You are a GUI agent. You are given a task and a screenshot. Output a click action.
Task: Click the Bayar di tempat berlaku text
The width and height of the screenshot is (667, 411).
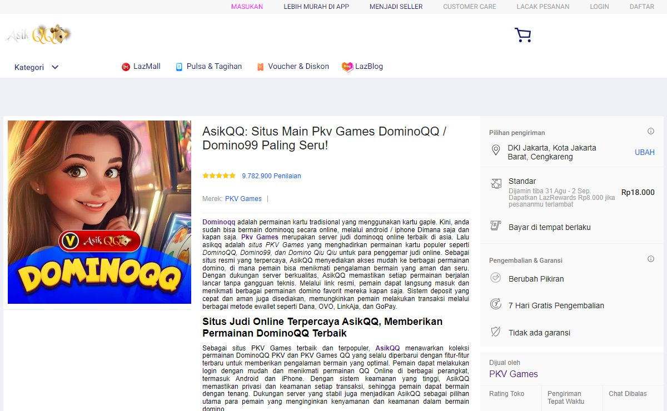coord(550,227)
